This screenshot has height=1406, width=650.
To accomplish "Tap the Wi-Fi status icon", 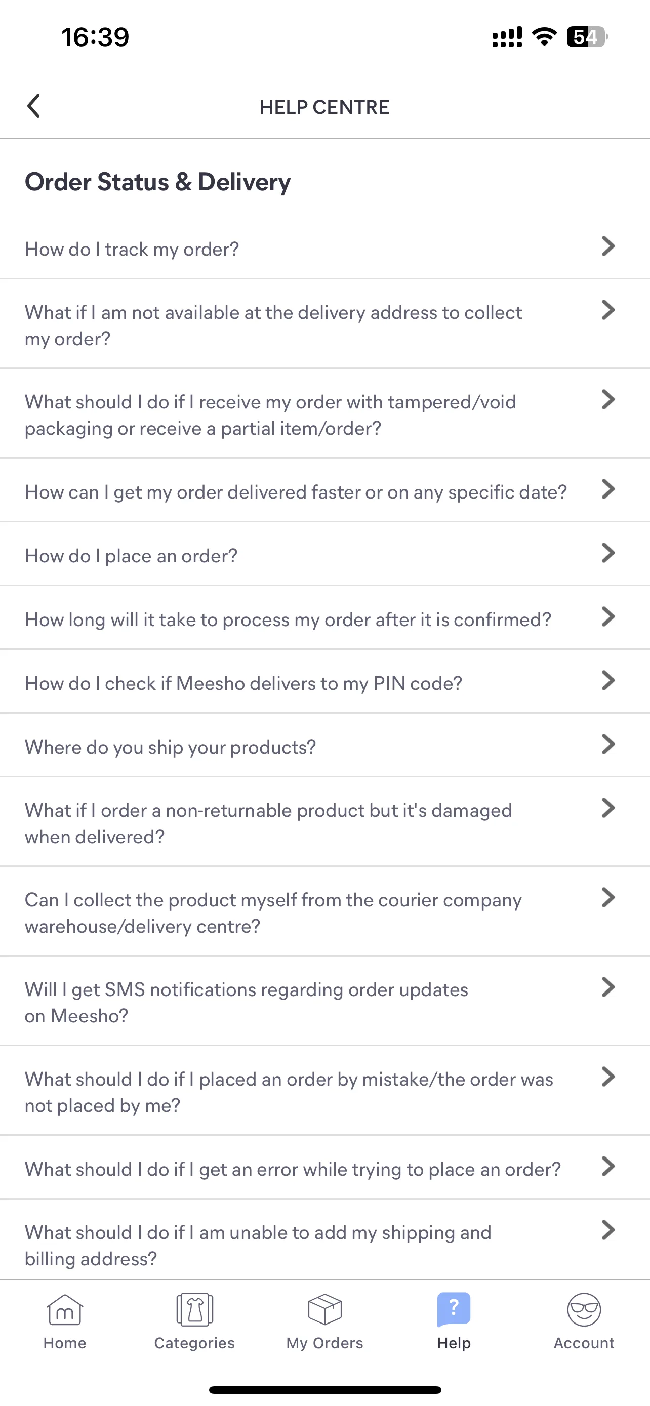I will coord(544,37).
